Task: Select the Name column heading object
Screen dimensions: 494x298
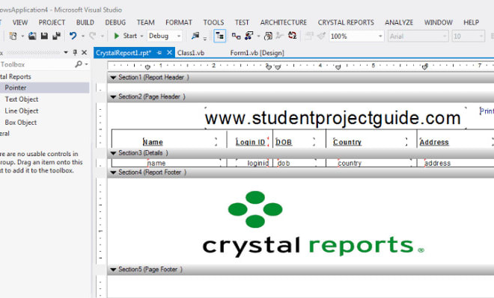Action: [180, 142]
